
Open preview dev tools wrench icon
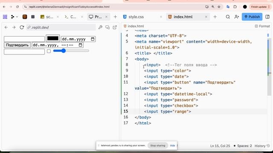pos(100,27)
